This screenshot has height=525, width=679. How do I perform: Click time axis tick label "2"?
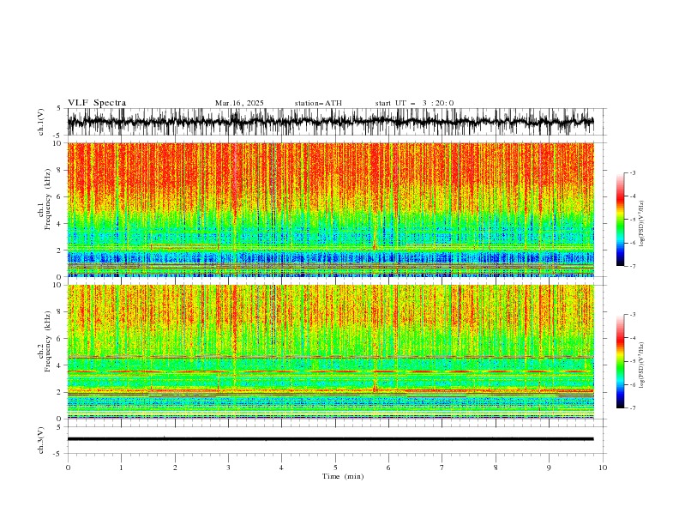coord(175,468)
